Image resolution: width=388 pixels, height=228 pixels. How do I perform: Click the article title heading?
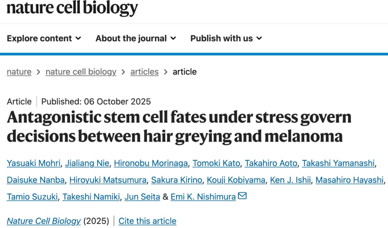coord(179,127)
